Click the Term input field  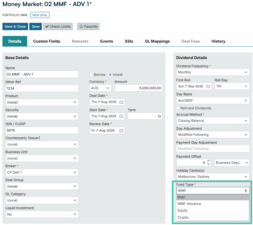coord(145,116)
